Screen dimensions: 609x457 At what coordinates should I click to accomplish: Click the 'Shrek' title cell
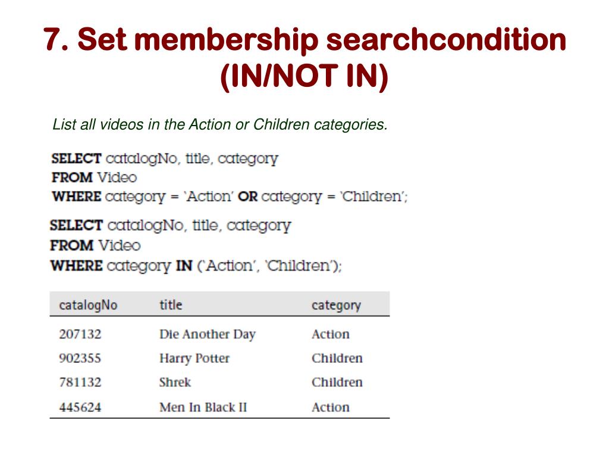175,382
